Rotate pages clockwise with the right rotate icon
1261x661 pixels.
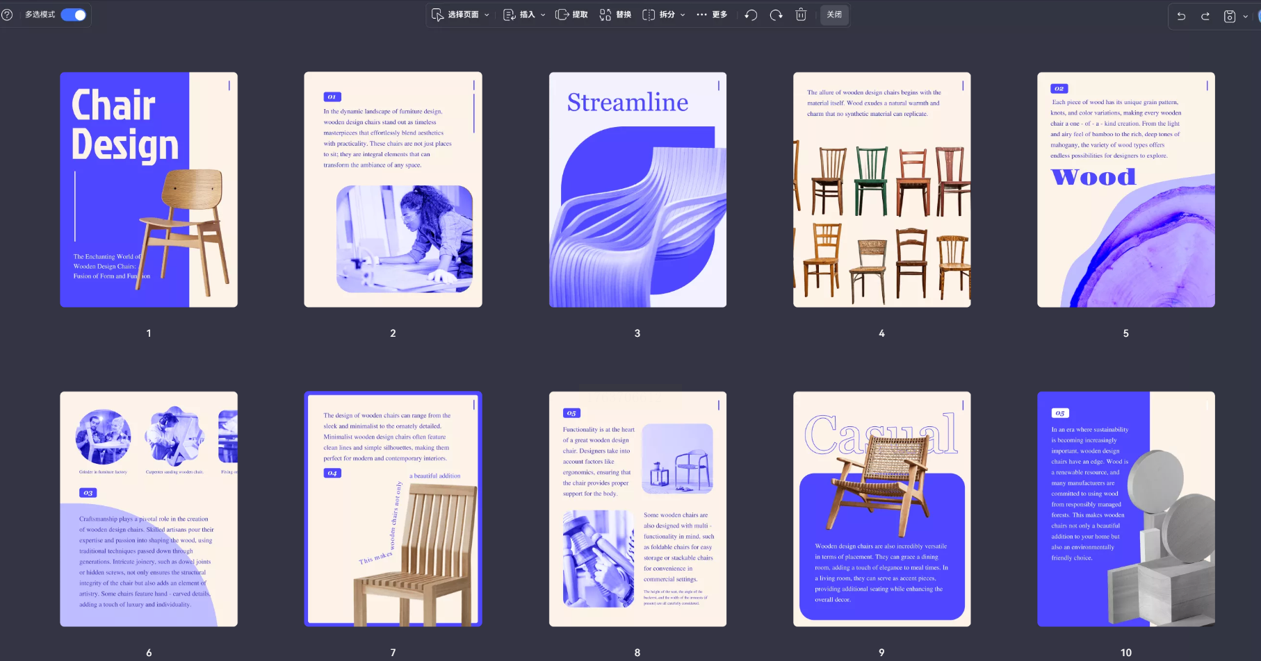[776, 15]
